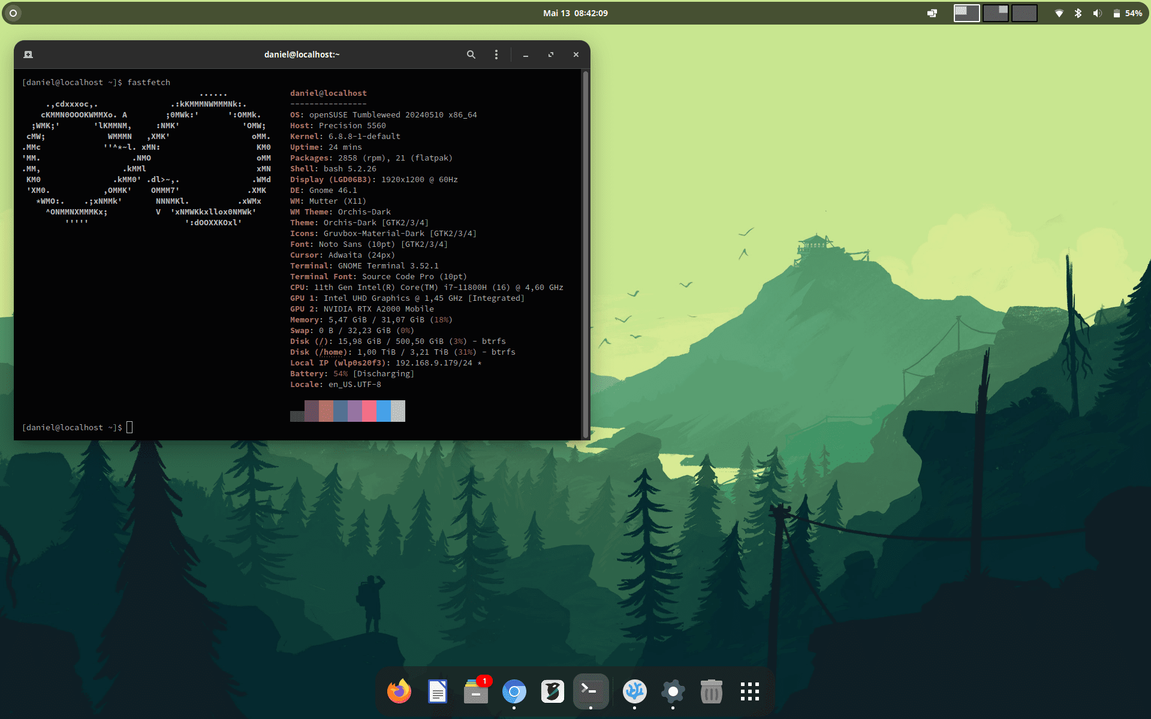
Task: Open LibreOffice Writer from the dock
Action: tap(438, 691)
